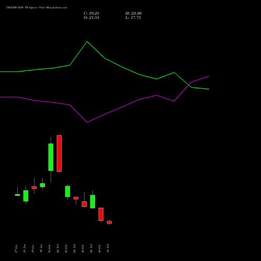Click the 06 Feb date label
261x261 pixels.
point(91,248)
